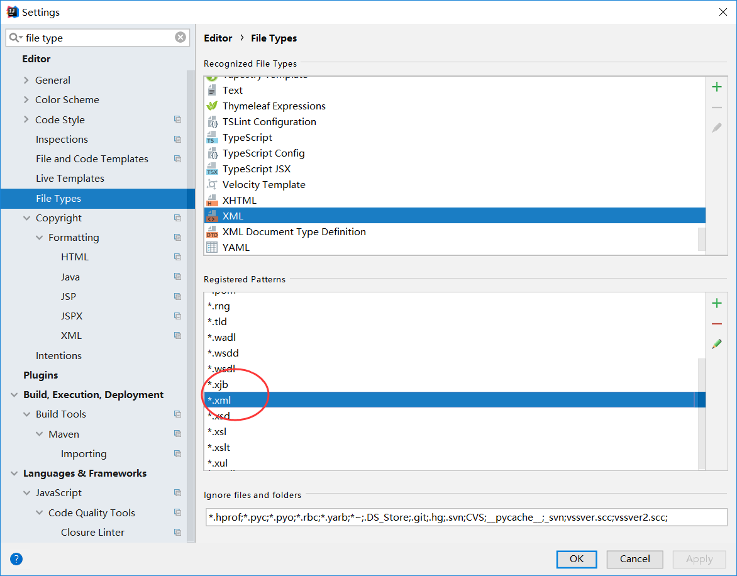Viewport: 737px width, 576px height.
Task: Click the settings tree sidebar scrollbar
Action: click(191, 306)
